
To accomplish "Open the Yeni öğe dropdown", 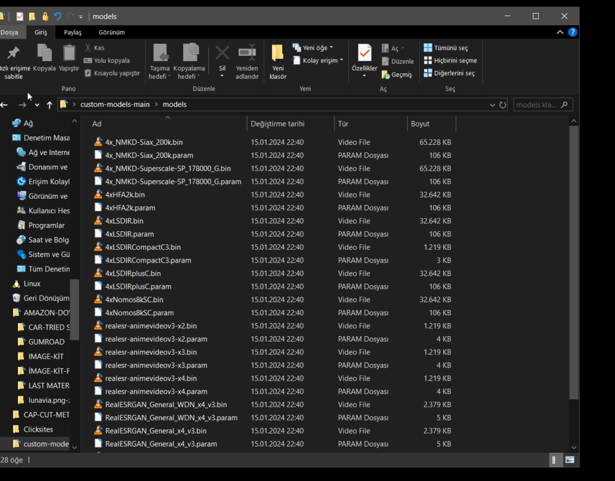I will tap(313, 47).
